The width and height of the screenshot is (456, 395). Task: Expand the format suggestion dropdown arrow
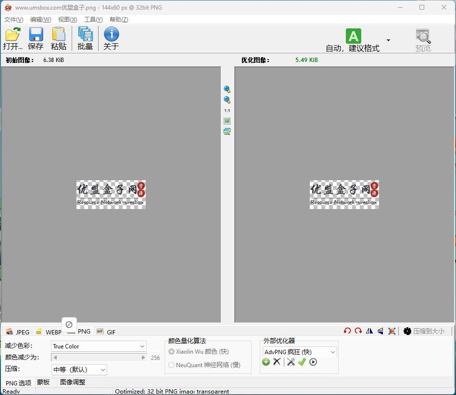click(x=388, y=40)
